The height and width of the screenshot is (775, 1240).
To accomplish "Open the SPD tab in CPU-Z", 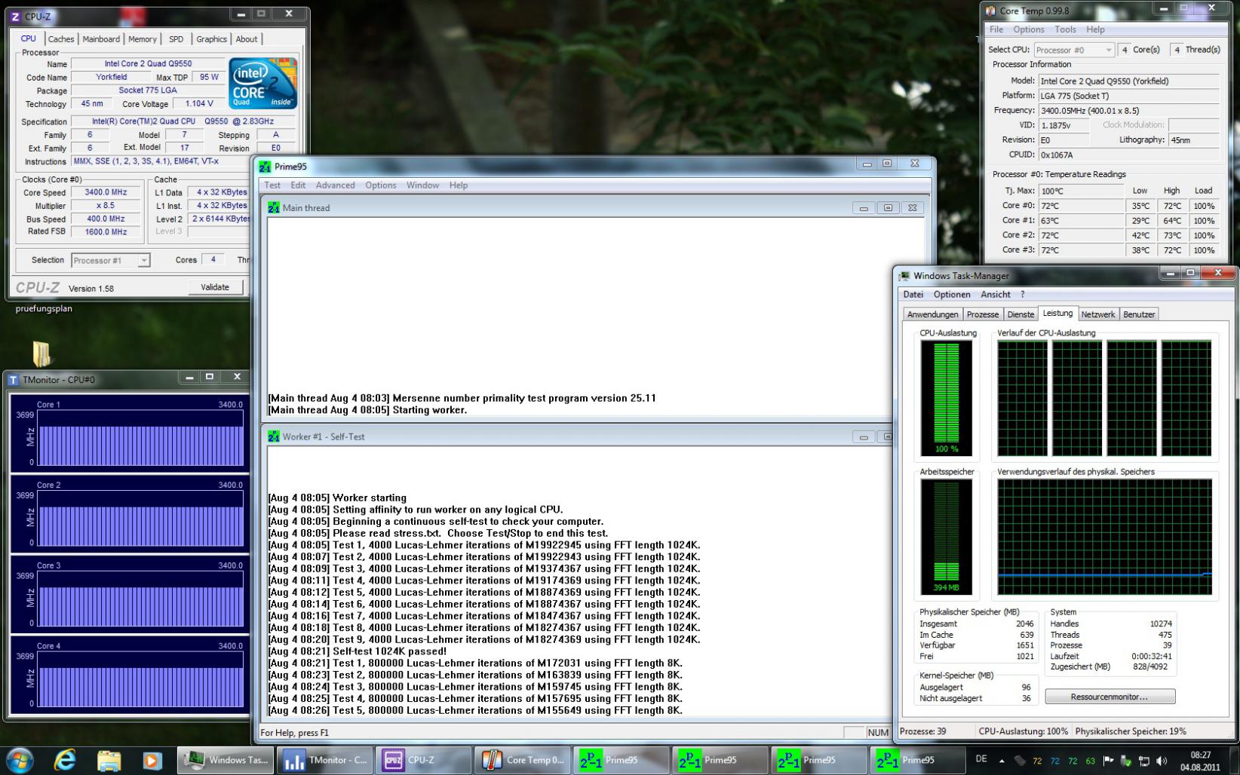I will point(176,39).
